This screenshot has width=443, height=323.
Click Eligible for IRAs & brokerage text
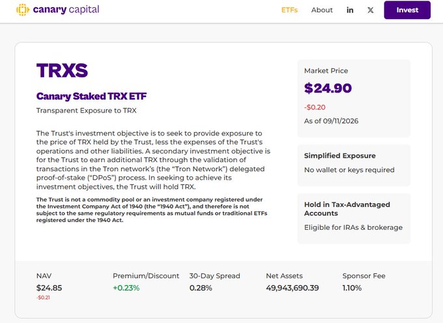click(x=353, y=227)
